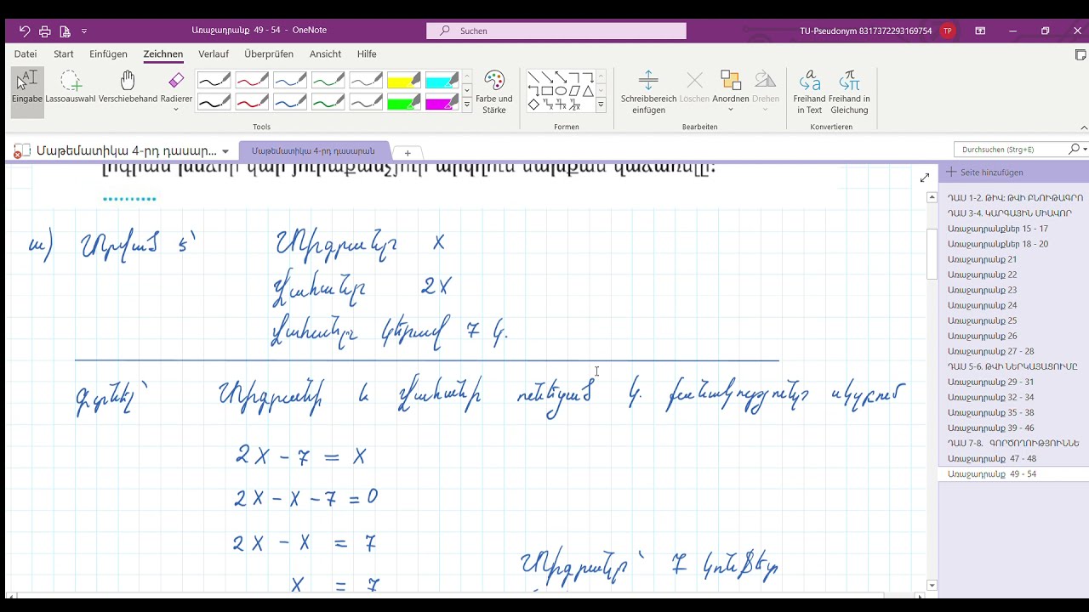This screenshot has width=1089, height=612.
Task: Open page Առաջադրանք 47 - 48
Action: (x=991, y=458)
